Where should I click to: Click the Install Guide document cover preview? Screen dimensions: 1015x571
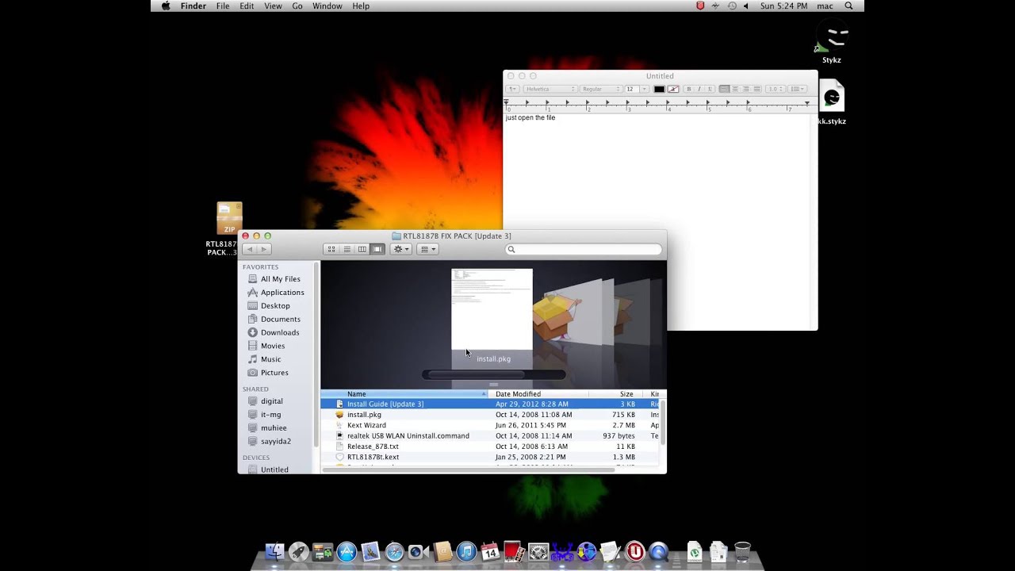(492, 309)
